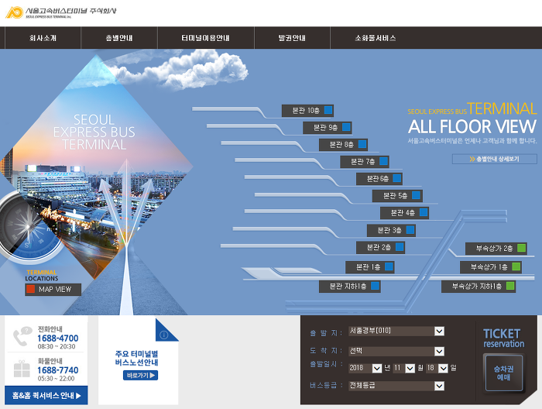542x409 pixels.
Task: Click the 층별안내 상세보기 link
Action: tap(494, 159)
